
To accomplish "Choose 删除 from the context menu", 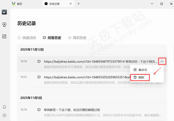I will click(x=141, y=77).
